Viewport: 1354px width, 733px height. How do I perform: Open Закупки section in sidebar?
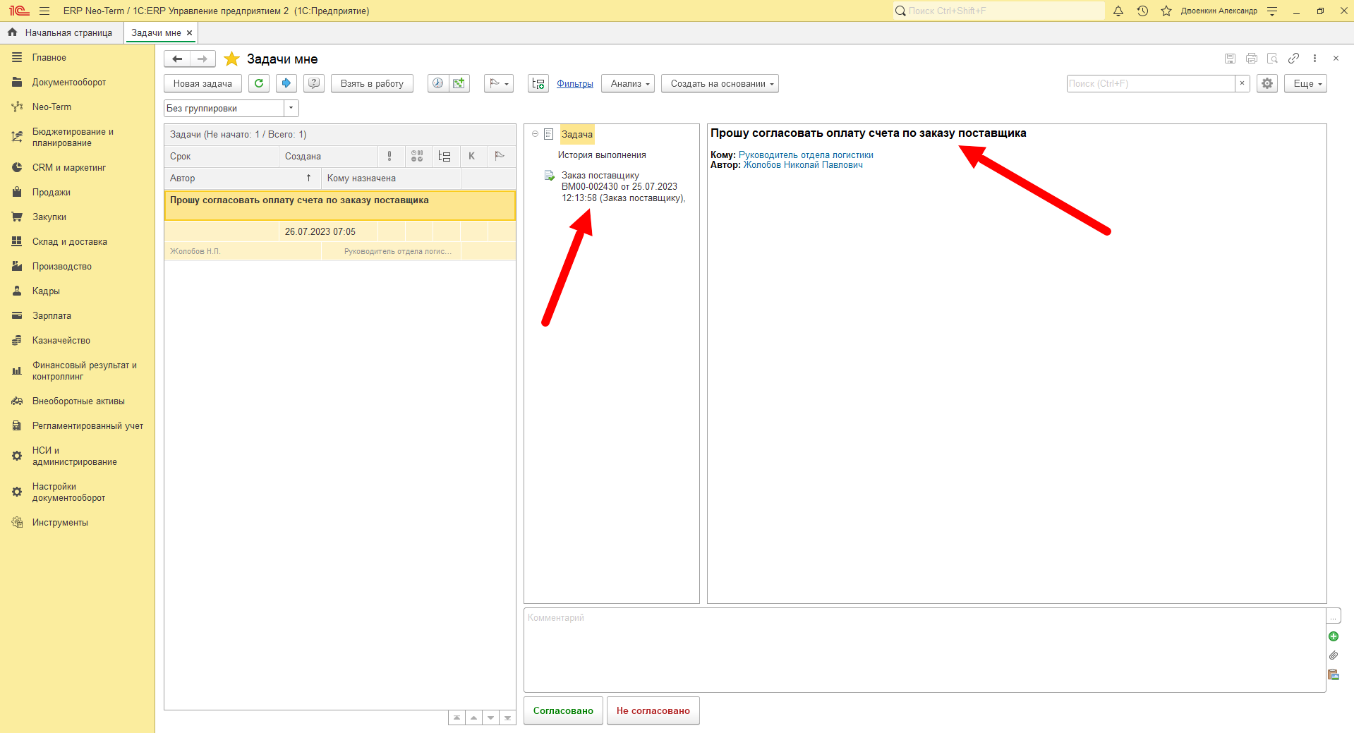click(49, 217)
